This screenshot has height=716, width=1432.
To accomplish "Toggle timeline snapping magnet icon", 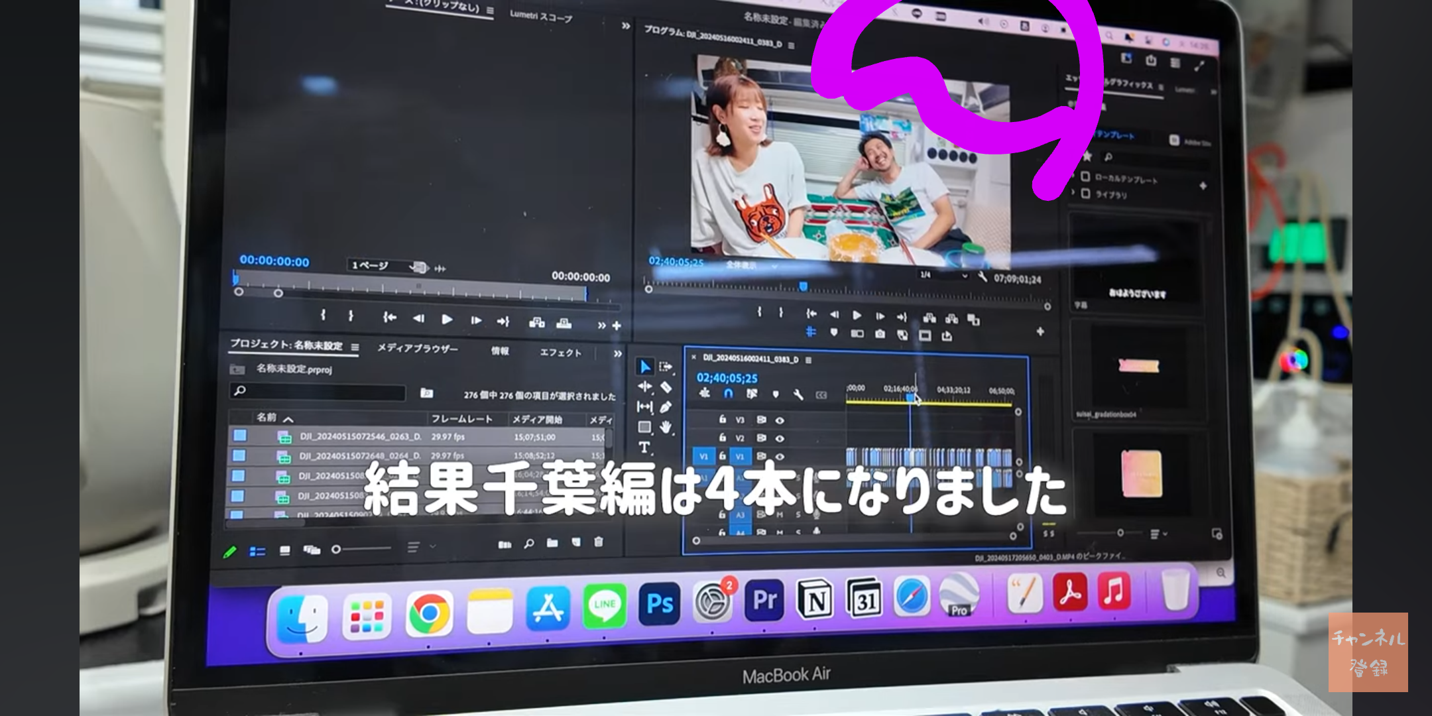I will click(728, 394).
